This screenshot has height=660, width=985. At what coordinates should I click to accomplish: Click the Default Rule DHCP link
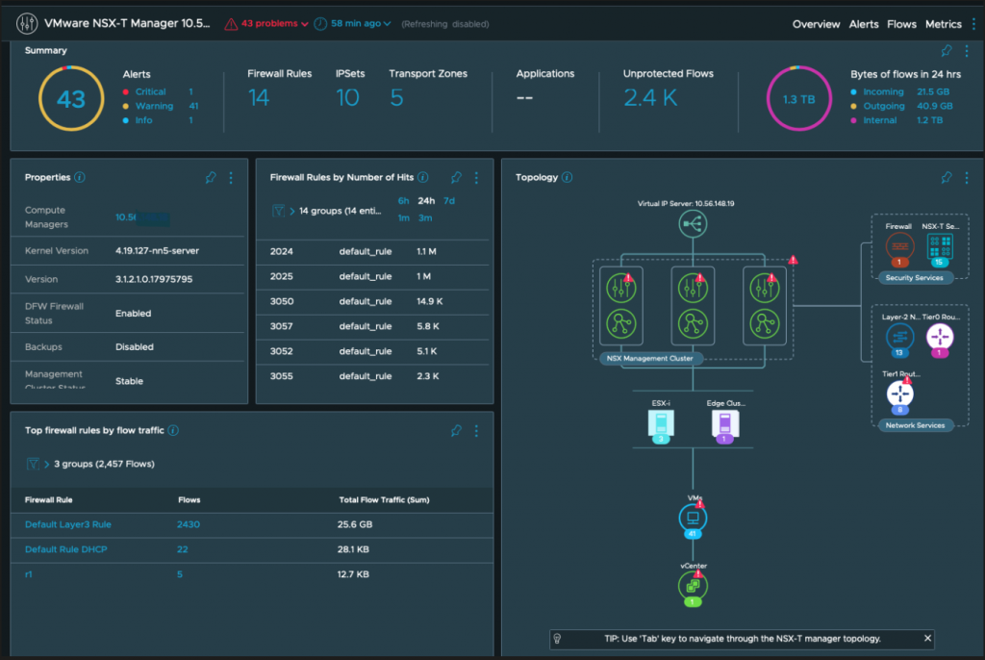coord(67,549)
